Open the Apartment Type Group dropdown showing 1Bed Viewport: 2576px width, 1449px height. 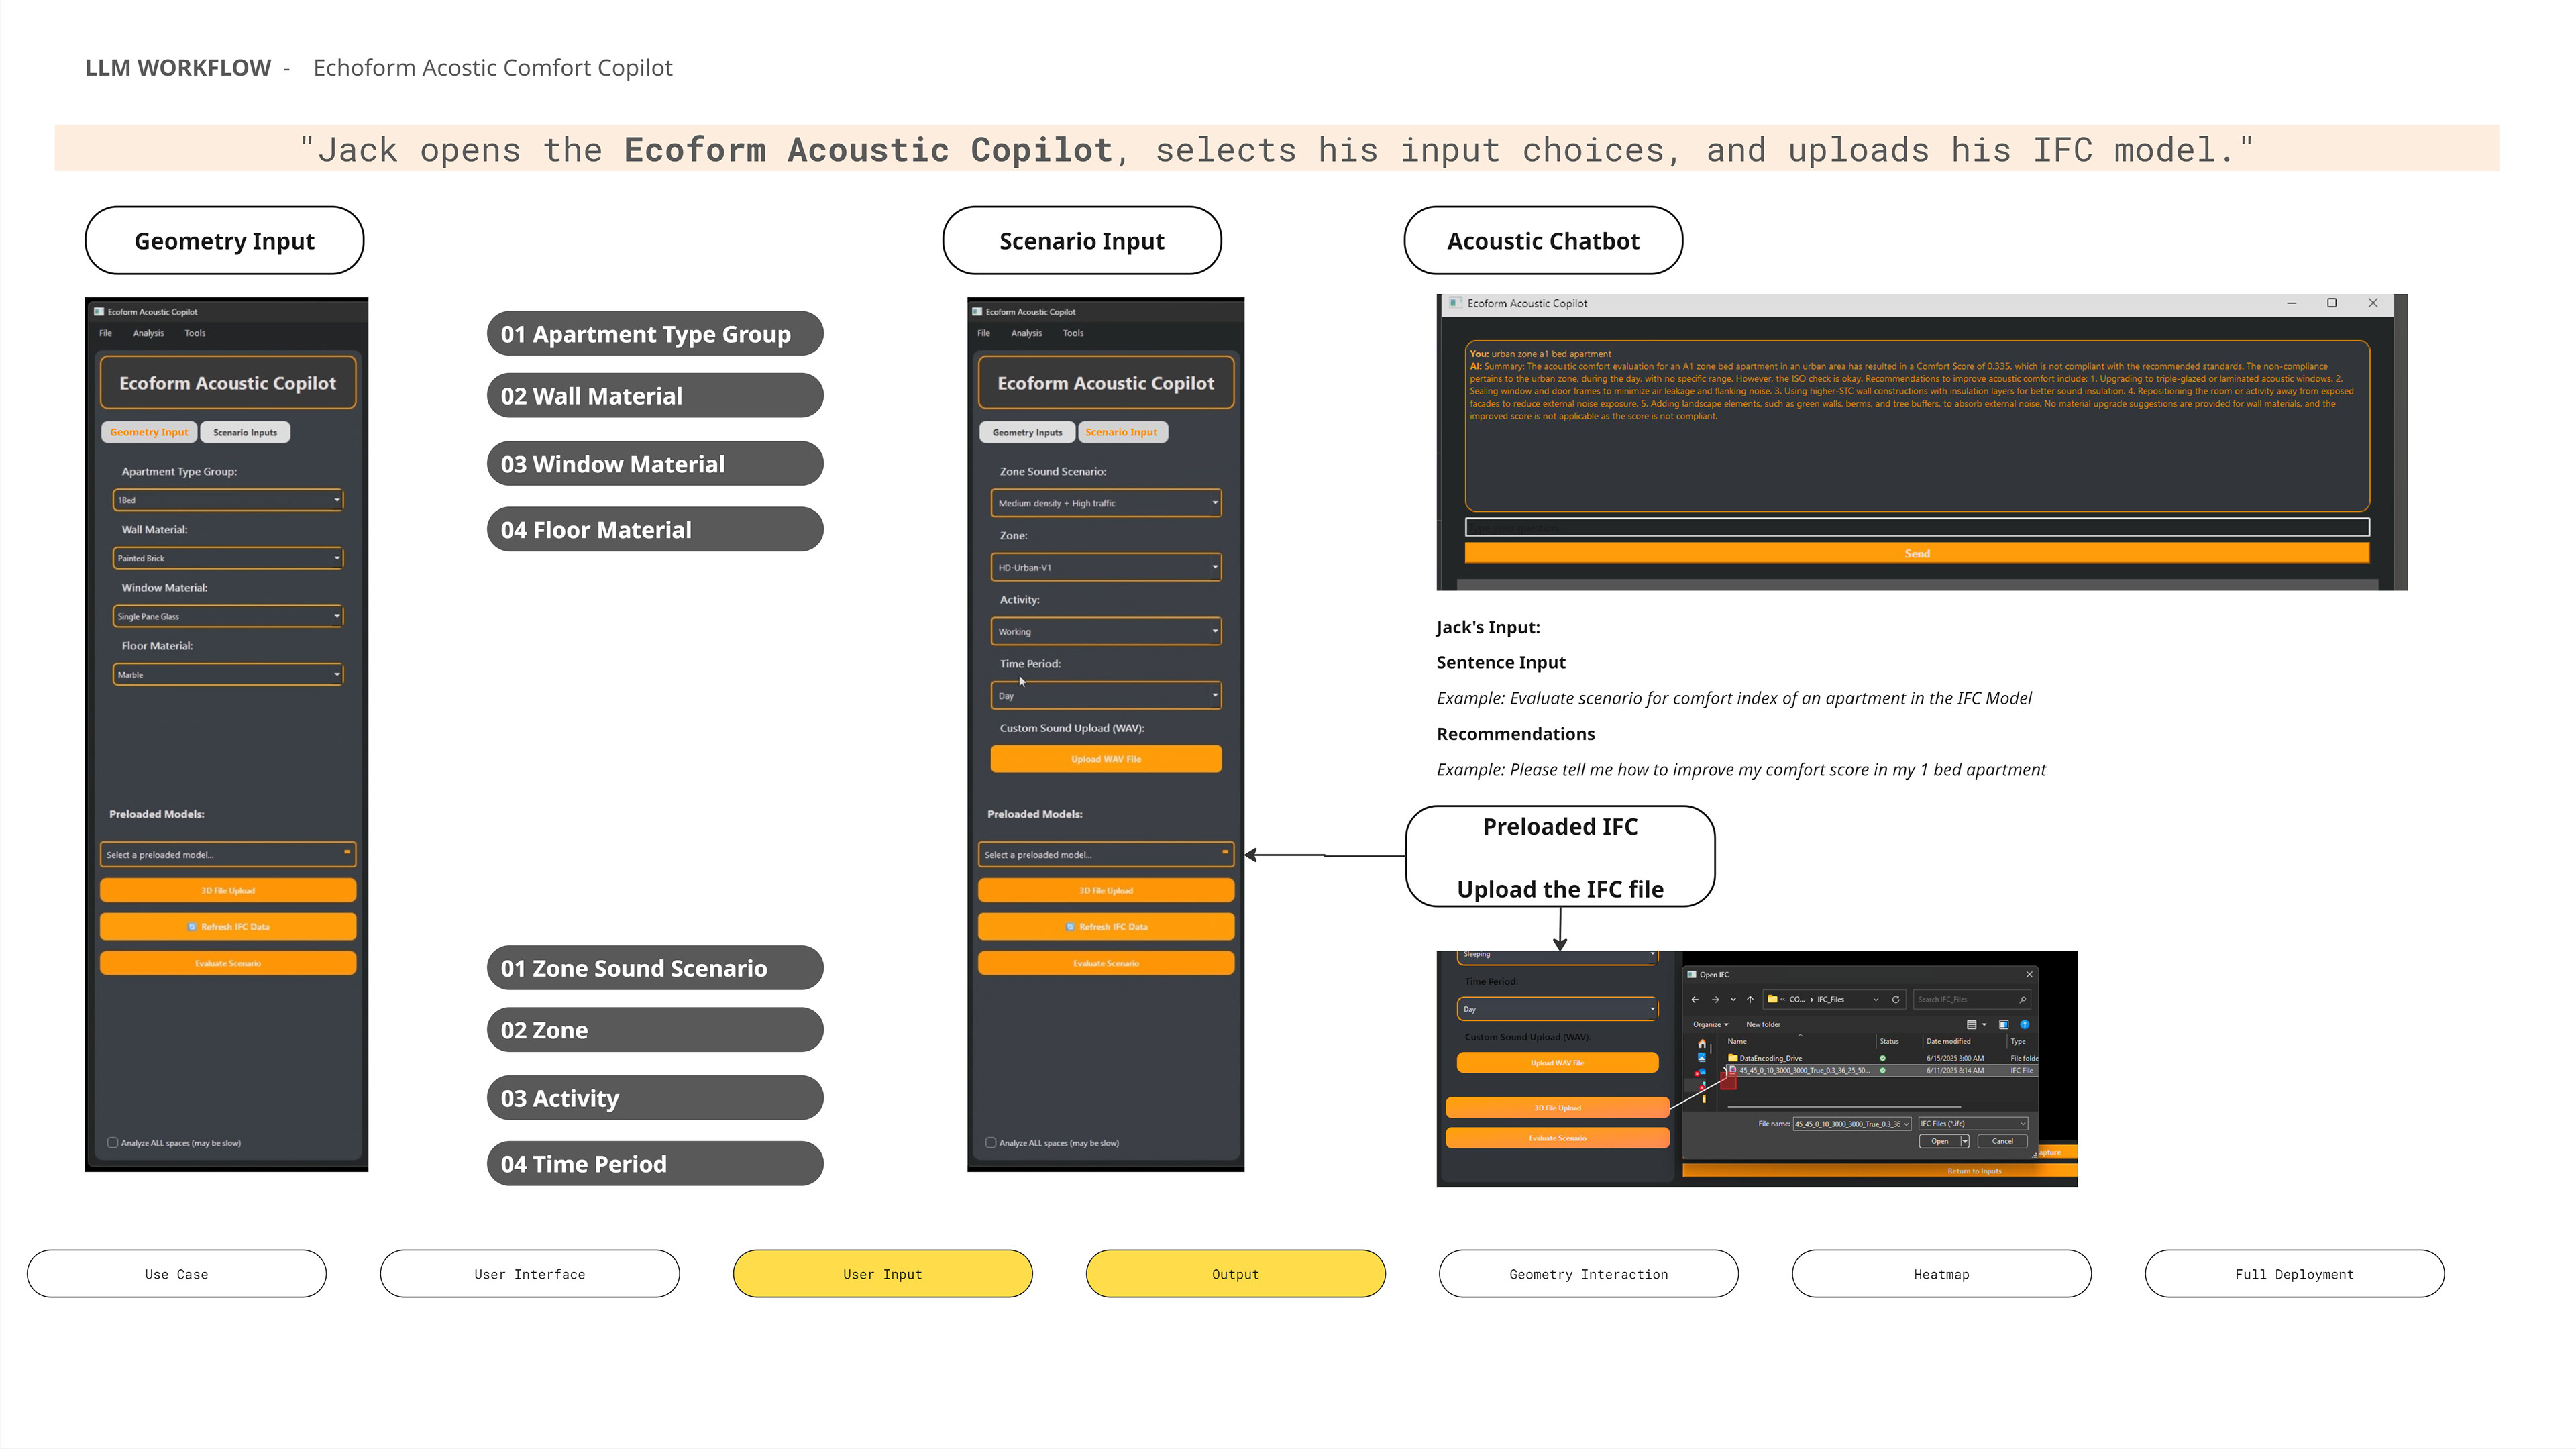click(x=228, y=500)
